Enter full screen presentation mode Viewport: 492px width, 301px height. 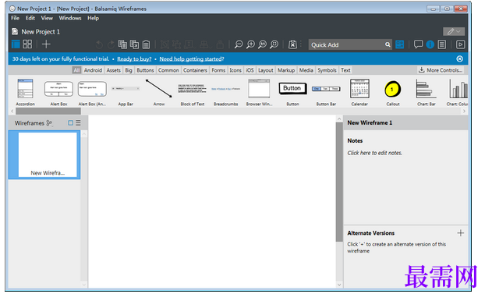click(x=460, y=44)
